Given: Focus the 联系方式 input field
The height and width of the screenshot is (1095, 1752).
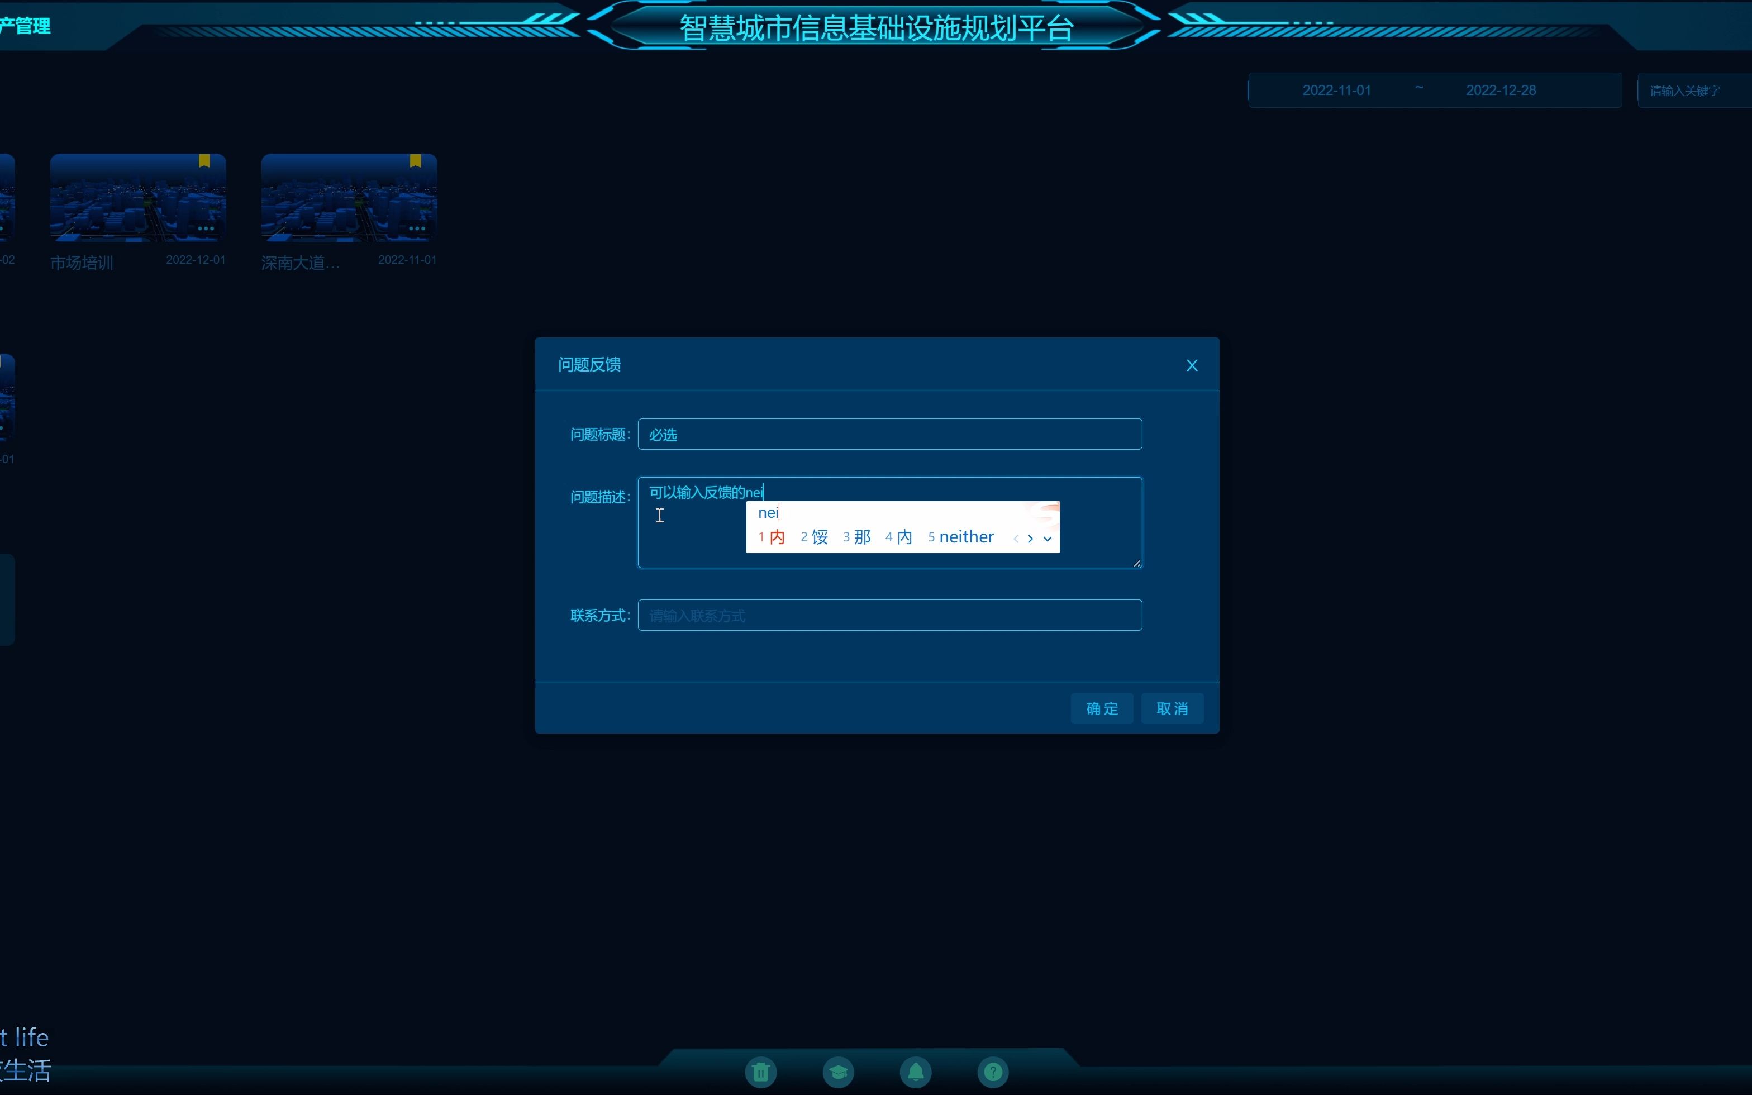Looking at the screenshot, I should coord(890,615).
